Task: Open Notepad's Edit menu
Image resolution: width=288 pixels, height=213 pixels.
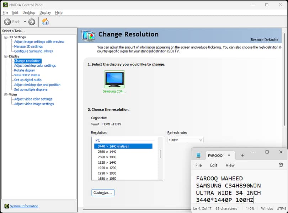Action: (x=214, y=165)
